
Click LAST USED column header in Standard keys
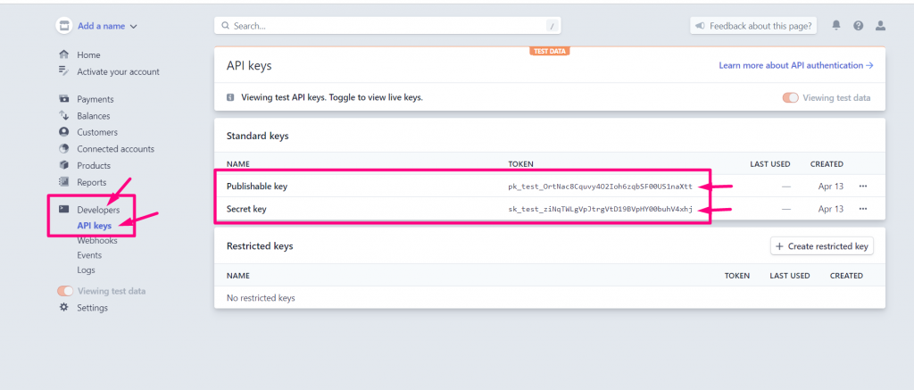(770, 164)
